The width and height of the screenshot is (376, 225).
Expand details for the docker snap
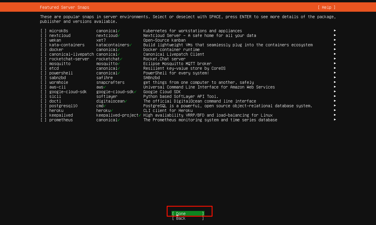pos(335,50)
